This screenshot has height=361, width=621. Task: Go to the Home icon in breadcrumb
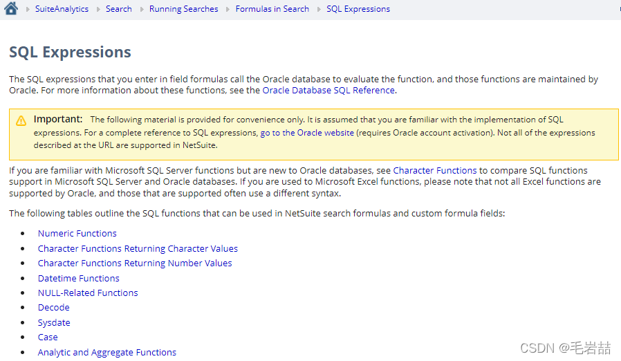(x=11, y=8)
